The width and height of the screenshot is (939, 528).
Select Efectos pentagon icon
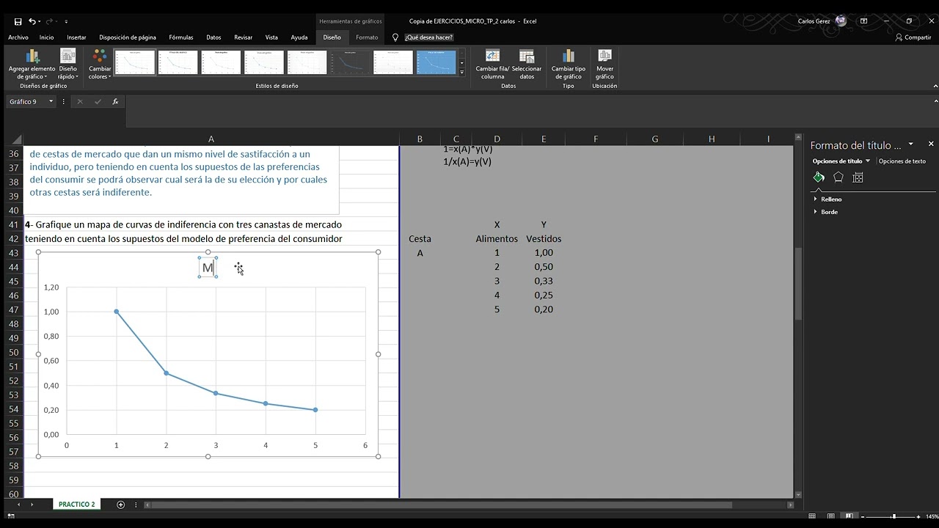[838, 177]
